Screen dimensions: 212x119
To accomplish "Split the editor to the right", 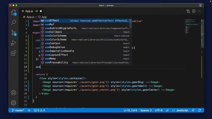I will pyautogui.click(x=194, y=11).
